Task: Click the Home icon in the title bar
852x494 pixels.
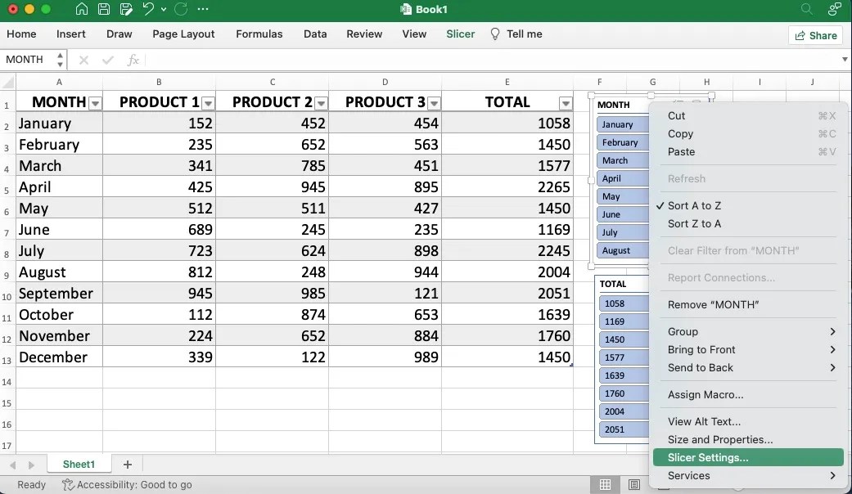Action: [81, 9]
